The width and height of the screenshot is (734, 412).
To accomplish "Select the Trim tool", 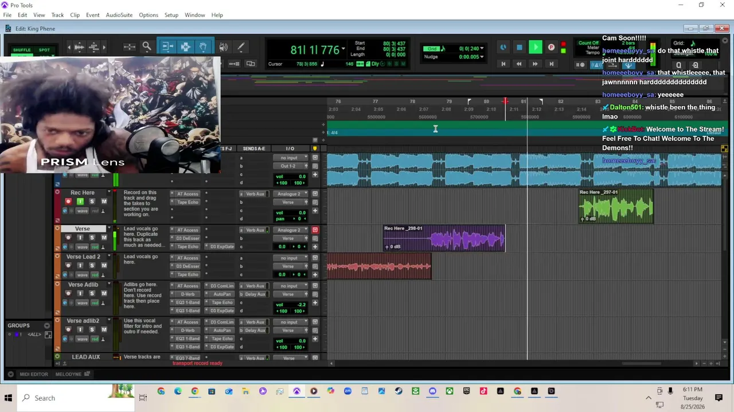I will [x=167, y=47].
